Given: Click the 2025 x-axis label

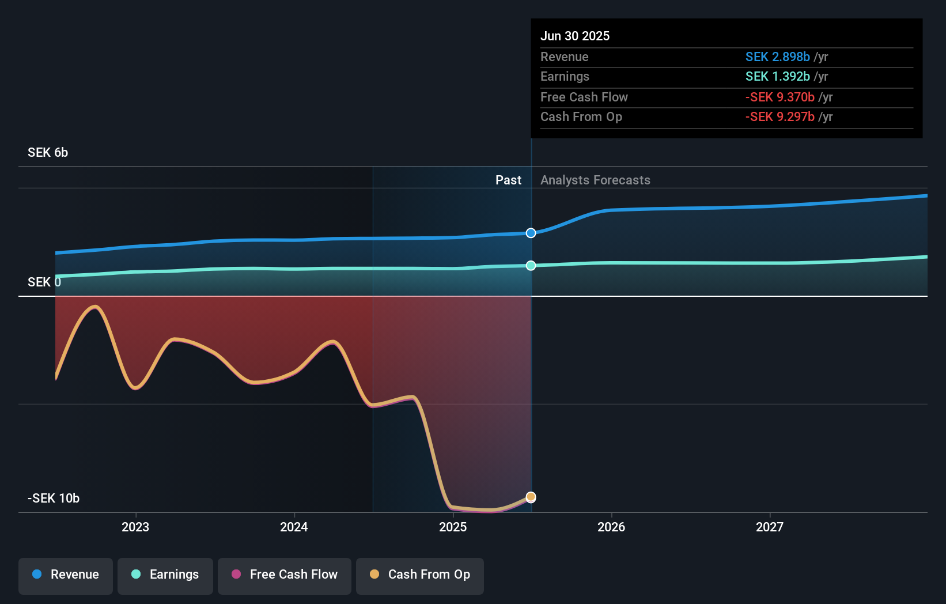Looking at the screenshot, I should pyautogui.click(x=453, y=527).
